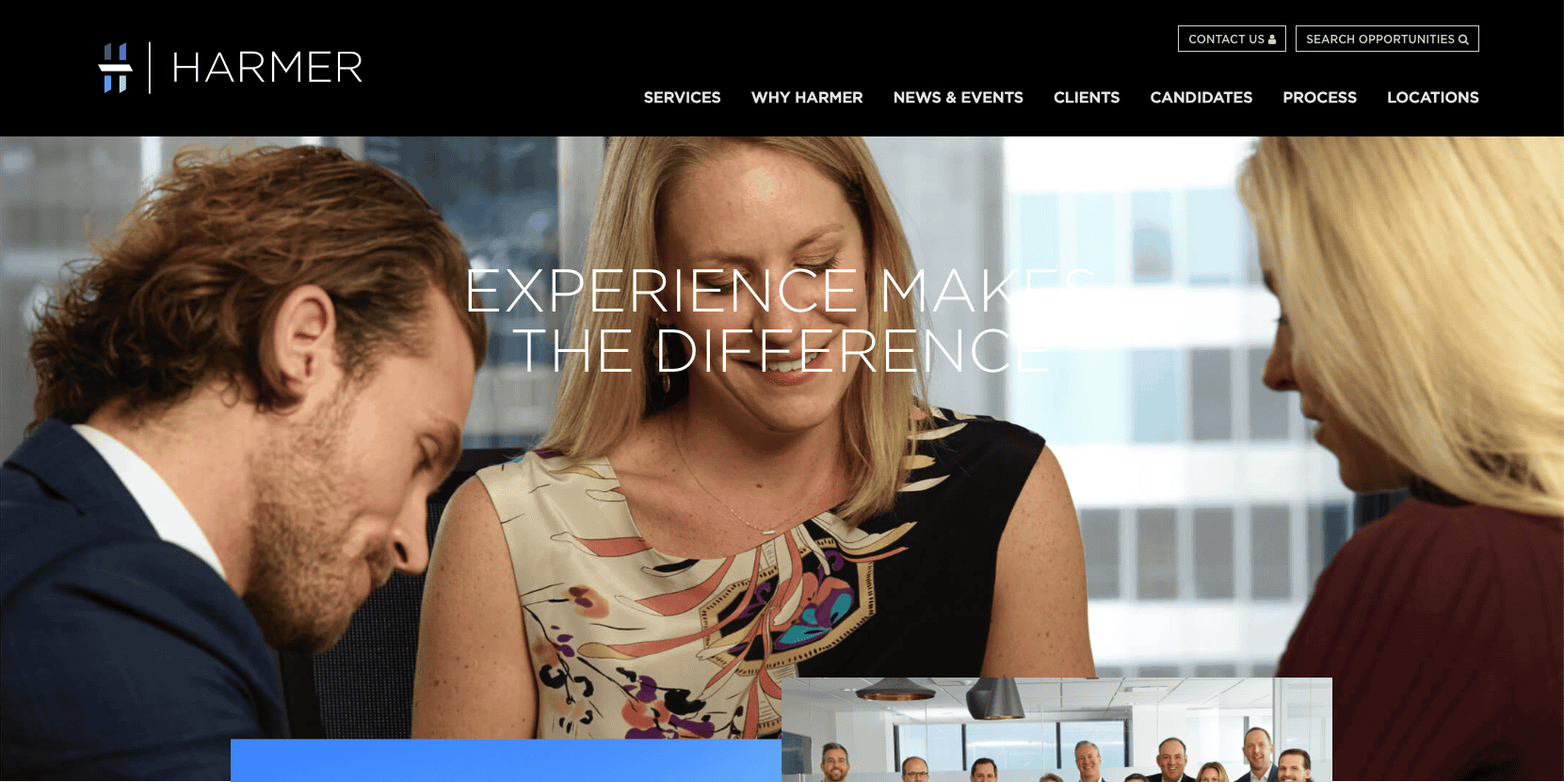Click the blue panel below the hero
1564x782 pixels.
coord(506,760)
